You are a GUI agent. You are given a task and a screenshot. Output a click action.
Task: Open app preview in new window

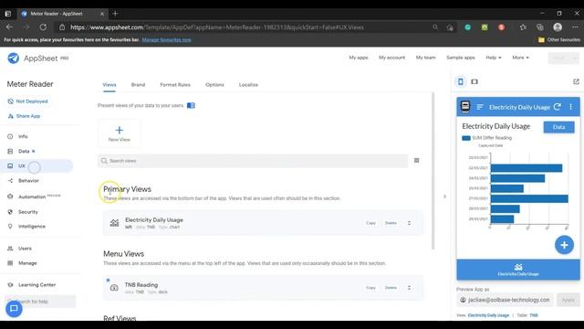click(x=576, y=81)
